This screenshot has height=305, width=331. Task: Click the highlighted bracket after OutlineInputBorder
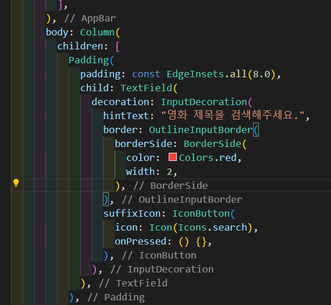[x=256, y=130]
